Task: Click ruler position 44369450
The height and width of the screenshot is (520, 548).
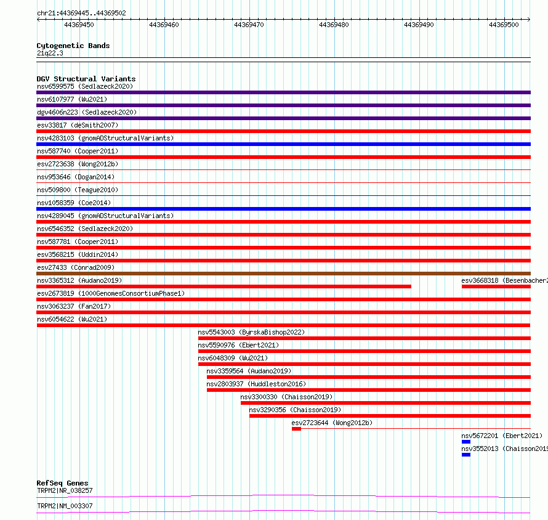Action: (x=79, y=25)
